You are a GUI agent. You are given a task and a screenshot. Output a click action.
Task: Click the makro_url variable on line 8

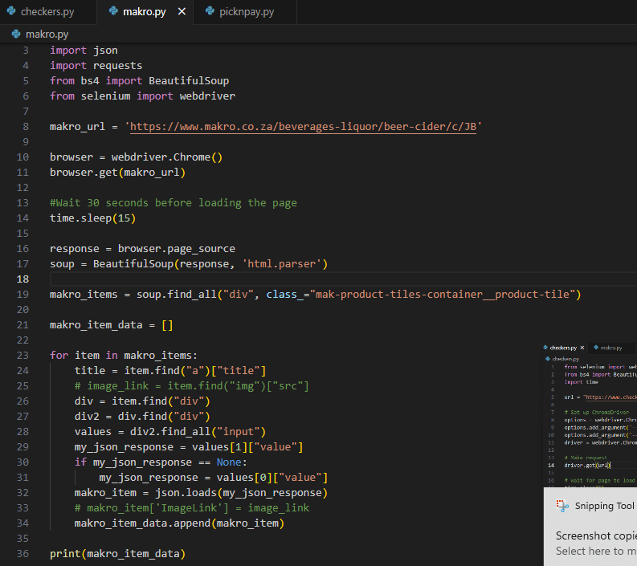click(77, 127)
